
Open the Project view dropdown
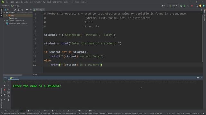tap(8, 10)
